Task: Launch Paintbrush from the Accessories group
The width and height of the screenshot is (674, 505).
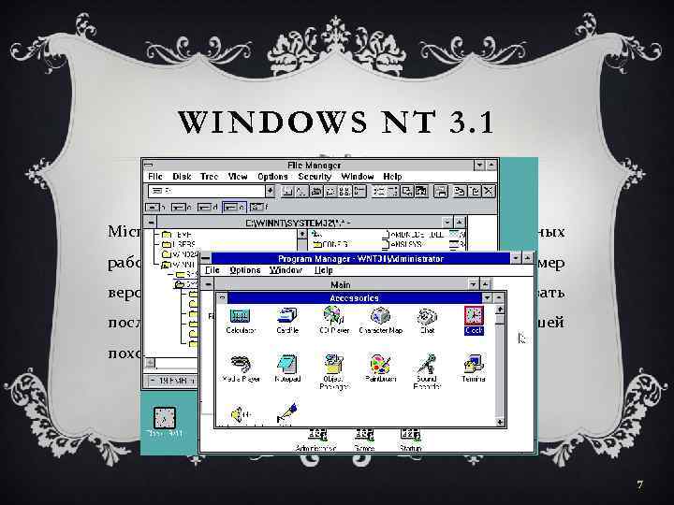Action: tap(380, 368)
